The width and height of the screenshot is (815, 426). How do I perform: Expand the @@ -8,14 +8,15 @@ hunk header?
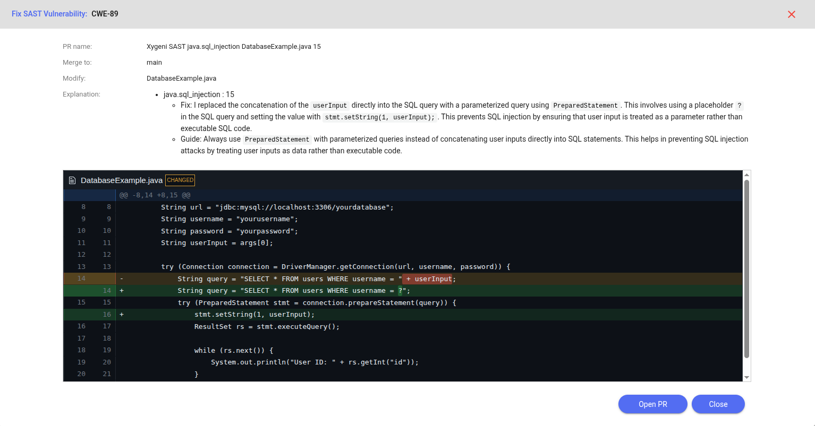[155, 195]
